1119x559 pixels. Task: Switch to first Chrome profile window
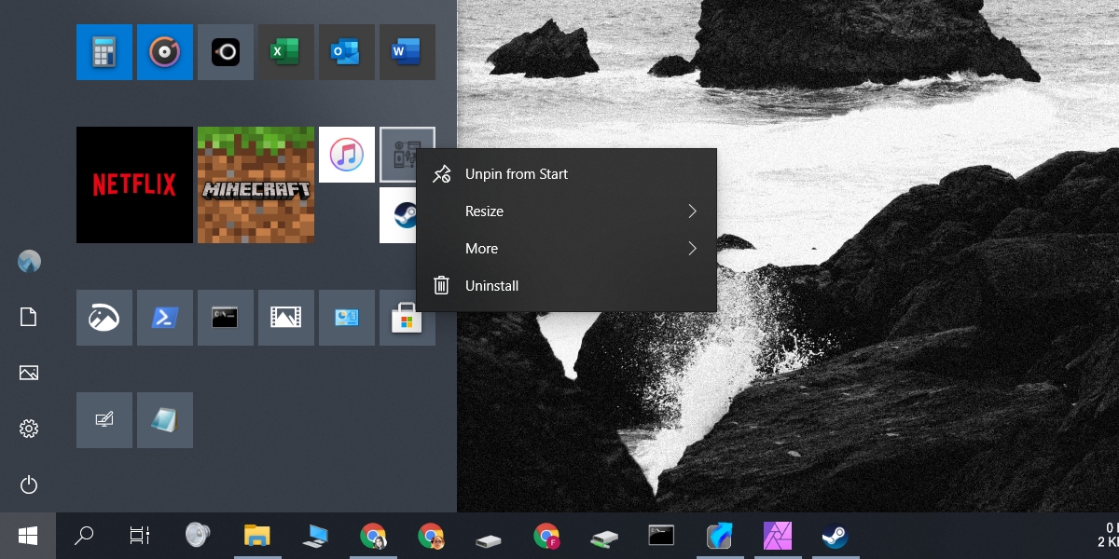point(373,536)
